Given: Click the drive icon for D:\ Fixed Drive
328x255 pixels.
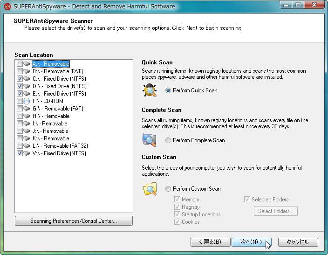Looking at the screenshot, I should tap(27, 86).
